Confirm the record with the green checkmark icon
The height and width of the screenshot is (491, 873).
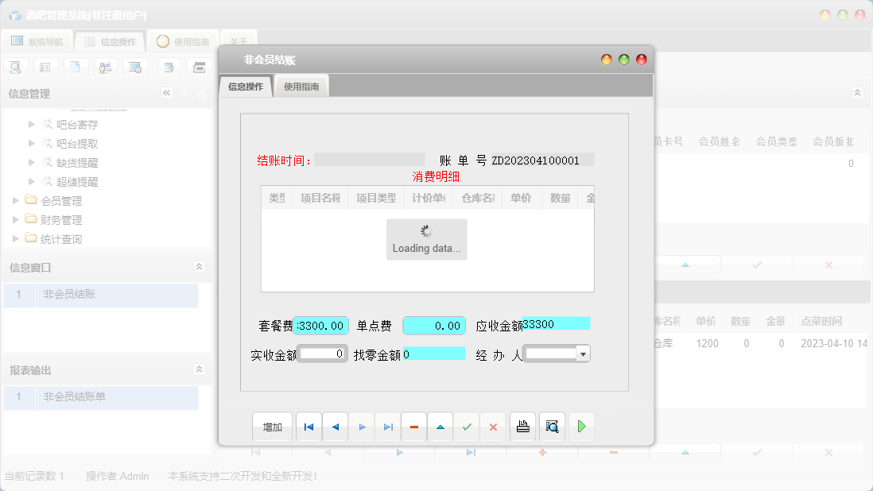(x=467, y=427)
